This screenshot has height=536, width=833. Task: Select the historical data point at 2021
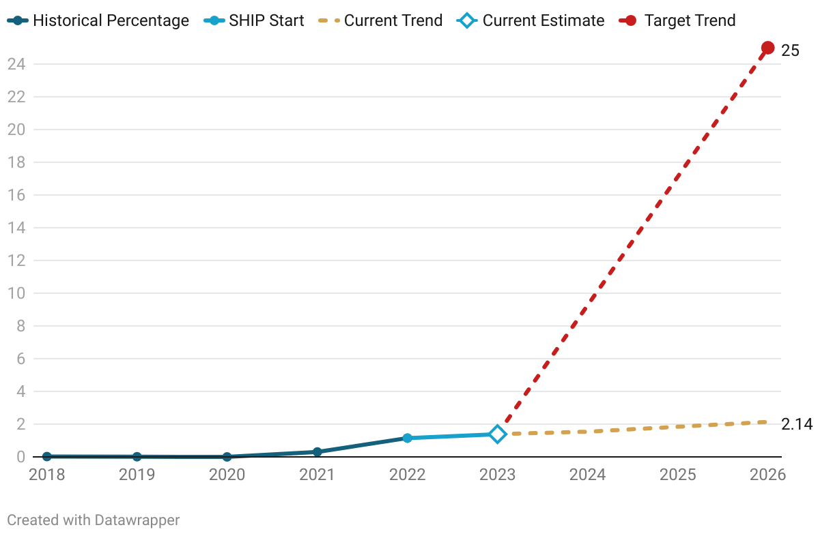click(x=317, y=451)
